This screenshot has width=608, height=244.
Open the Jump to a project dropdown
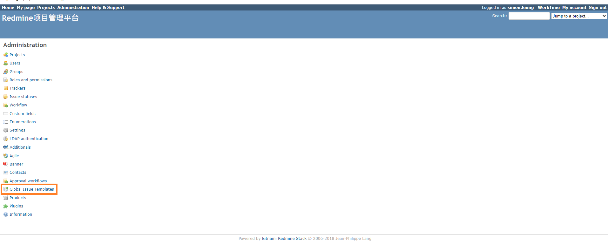pos(579,16)
